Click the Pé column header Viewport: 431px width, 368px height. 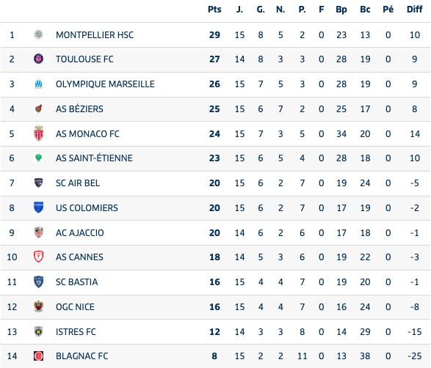pyautogui.click(x=388, y=10)
